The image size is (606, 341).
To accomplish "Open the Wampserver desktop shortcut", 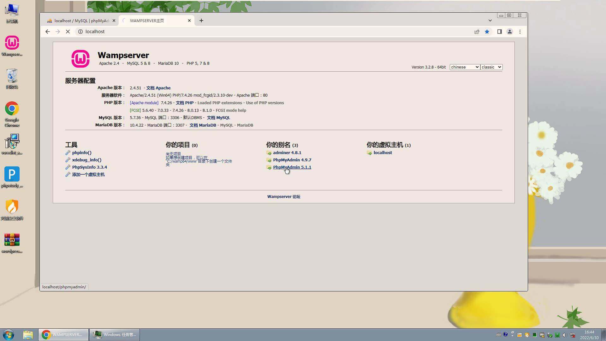I will tap(12, 46).
